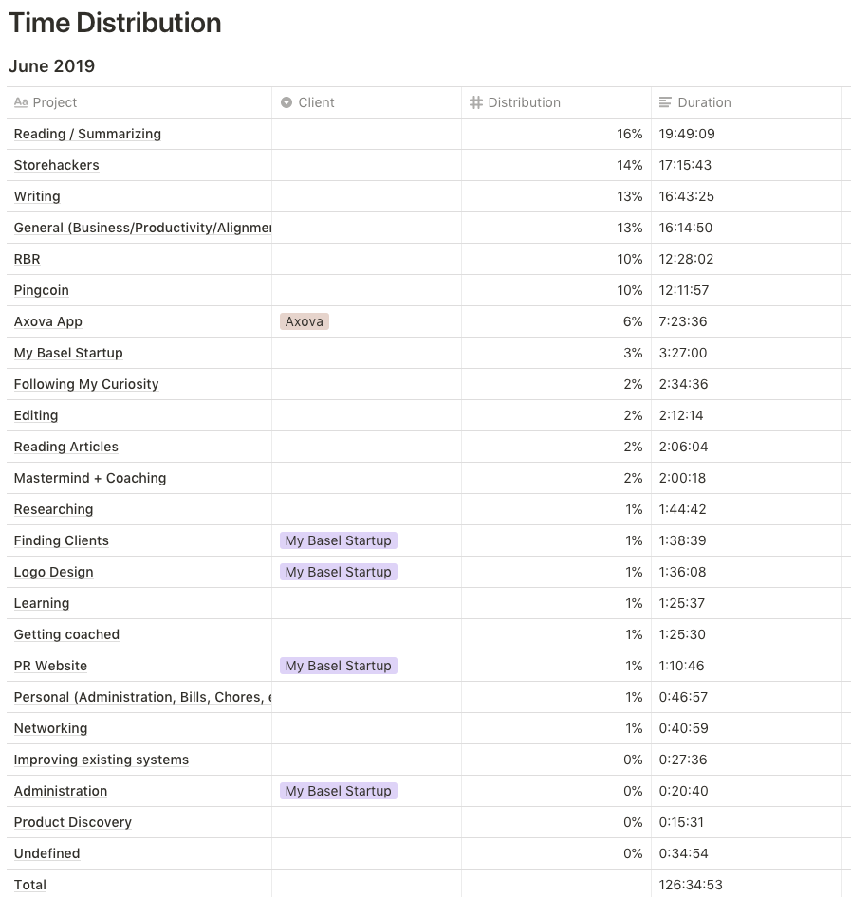Open the Reading / Summarizing project page
851x897 pixels.
pyautogui.click(x=87, y=134)
